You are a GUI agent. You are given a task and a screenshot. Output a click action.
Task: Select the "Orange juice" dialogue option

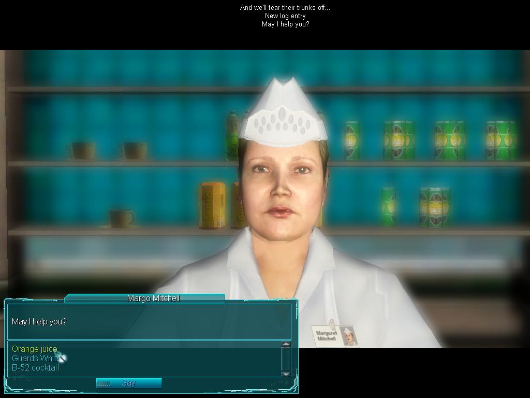35,349
